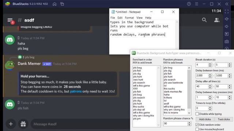234x131 pixels.
Task: Follow the patrons link in Dank Memer message
Action: (x=76, y=91)
